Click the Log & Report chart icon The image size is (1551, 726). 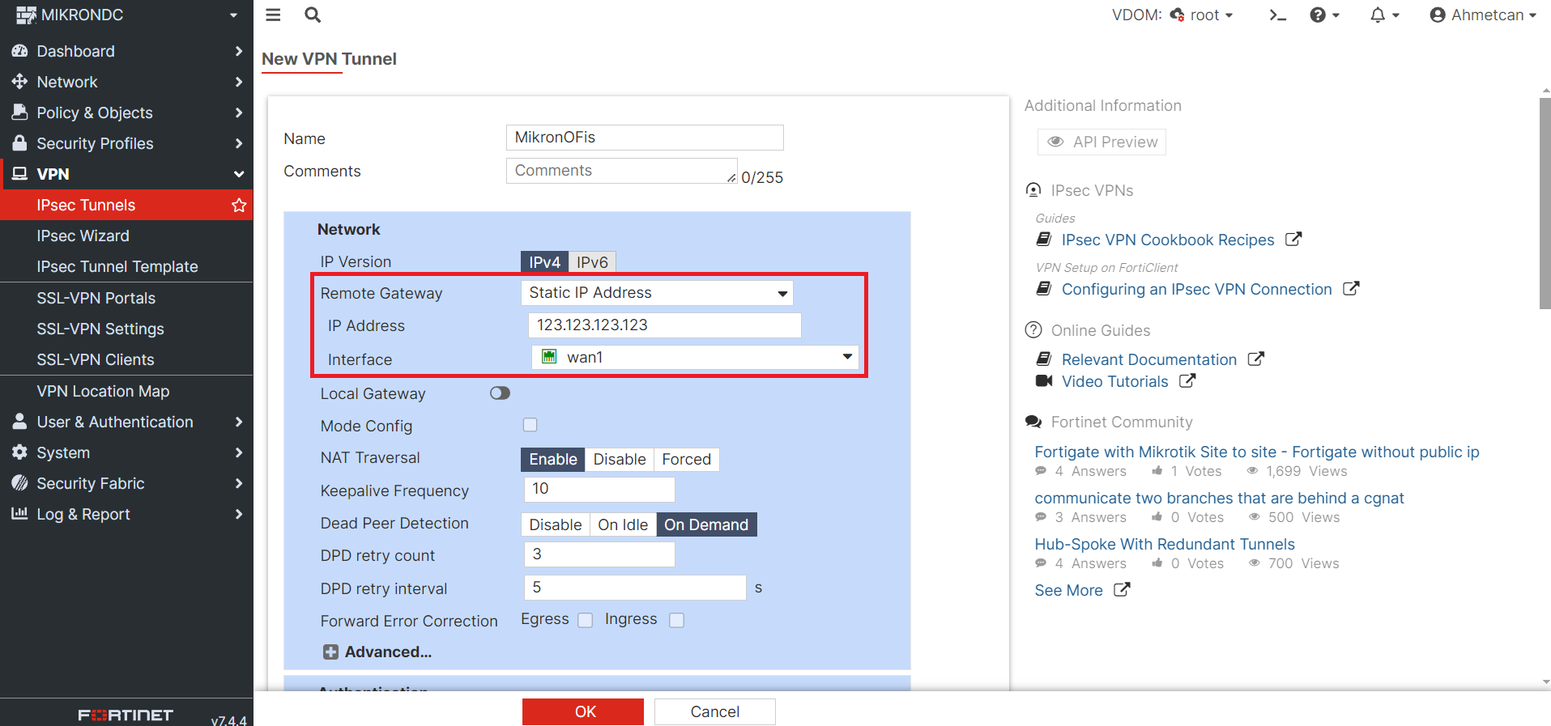pos(19,514)
